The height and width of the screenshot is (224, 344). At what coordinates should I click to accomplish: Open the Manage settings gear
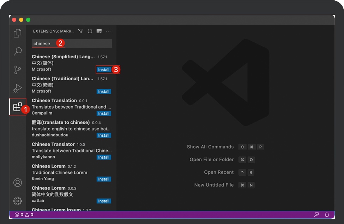click(18, 201)
